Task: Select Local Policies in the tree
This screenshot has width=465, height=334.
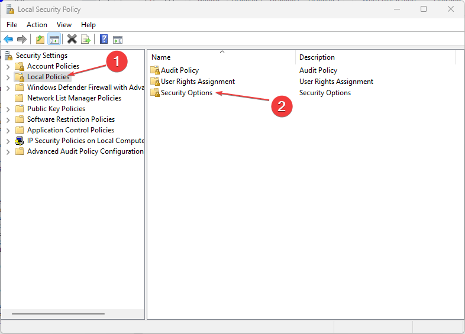Action: point(48,77)
